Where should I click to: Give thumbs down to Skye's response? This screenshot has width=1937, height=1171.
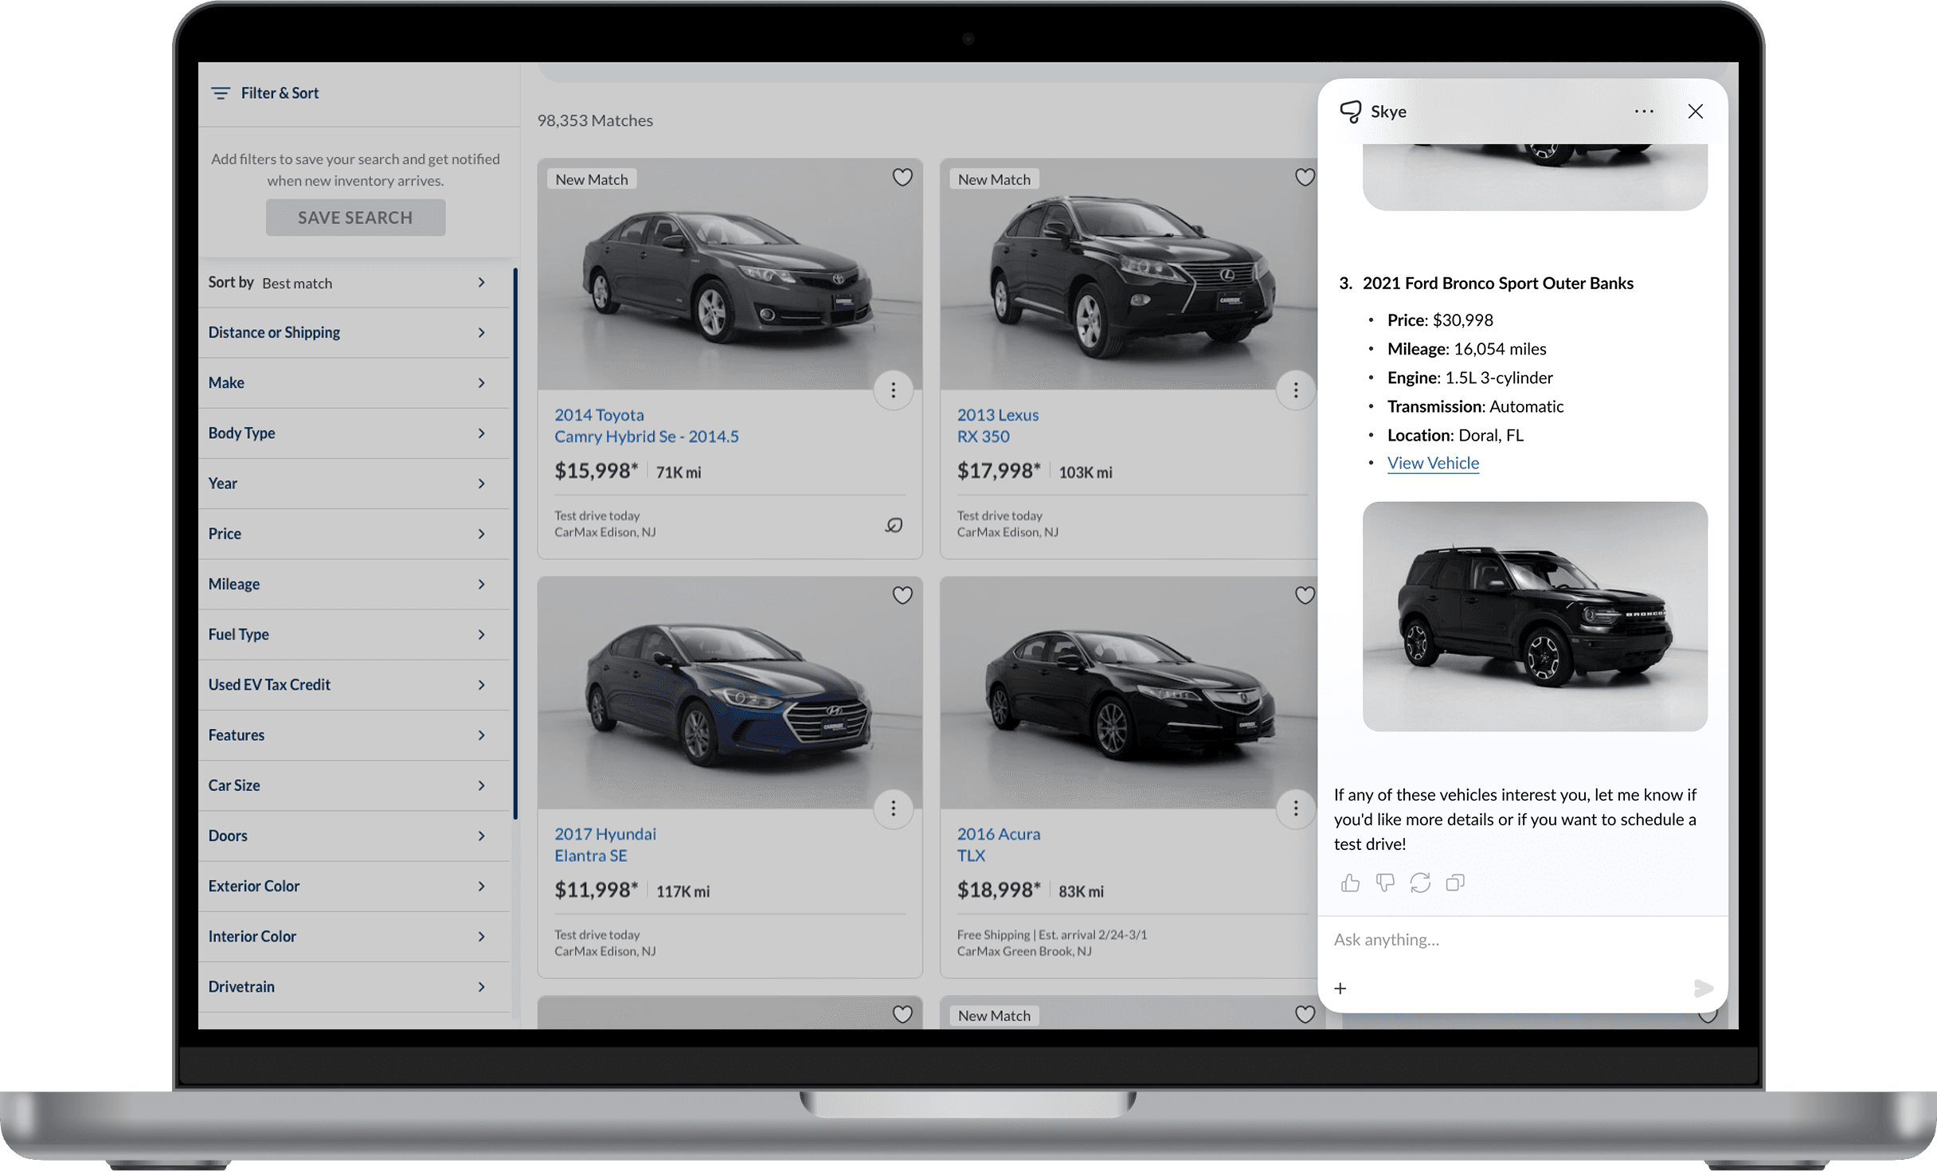[x=1385, y=883]
